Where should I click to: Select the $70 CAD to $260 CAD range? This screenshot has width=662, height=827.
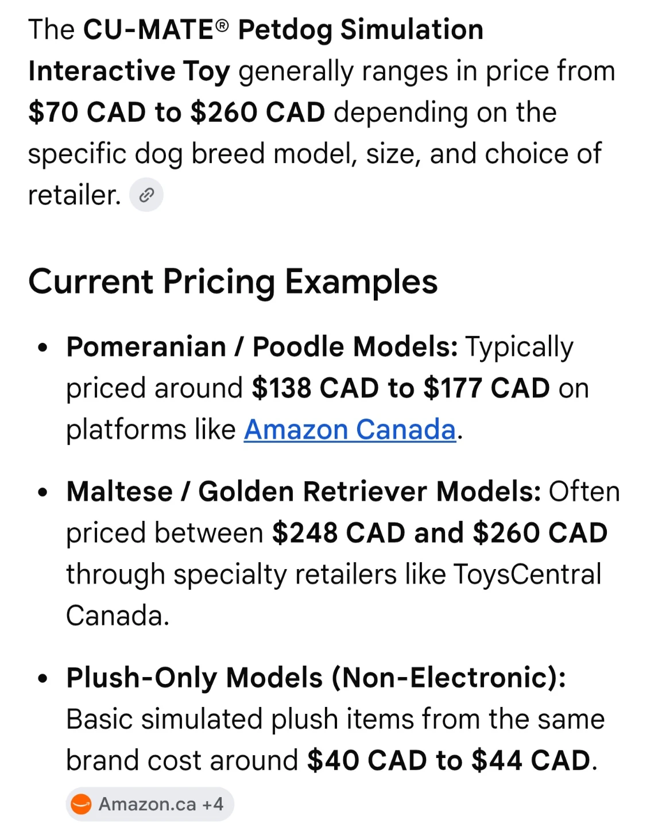(177, 112)
